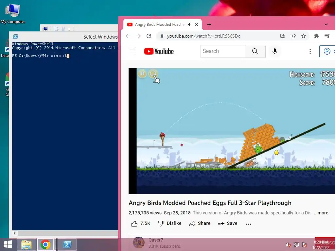Share this page from the address bar
Viewport: 335px width, 251px height.
tap(293, 36)
